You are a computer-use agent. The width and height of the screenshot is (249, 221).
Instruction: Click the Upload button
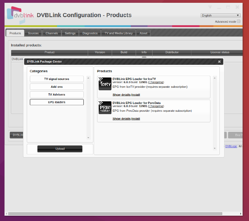click(x=60, y=149)
